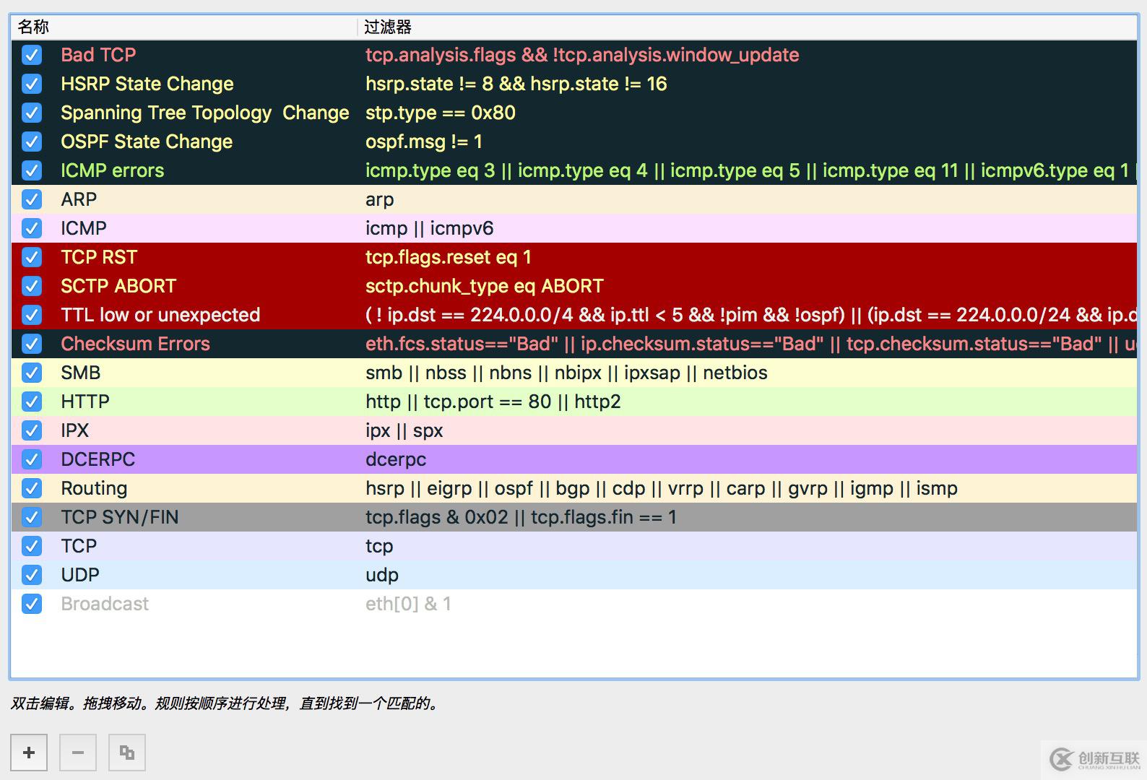Click filter 'icmp || icmpv6'
Image resolution: width=1147 pixels, height=780 pixels.
430,228
